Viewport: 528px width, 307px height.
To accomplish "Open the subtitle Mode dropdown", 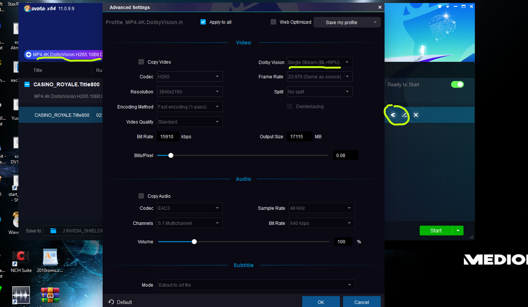I will [256, 285].
